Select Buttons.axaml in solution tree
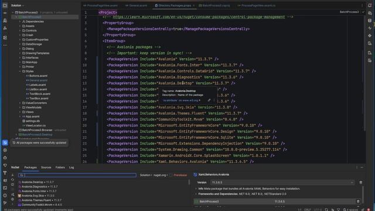Screen dimensions: 375x211 pyautogui.click(x=38, y=76)
